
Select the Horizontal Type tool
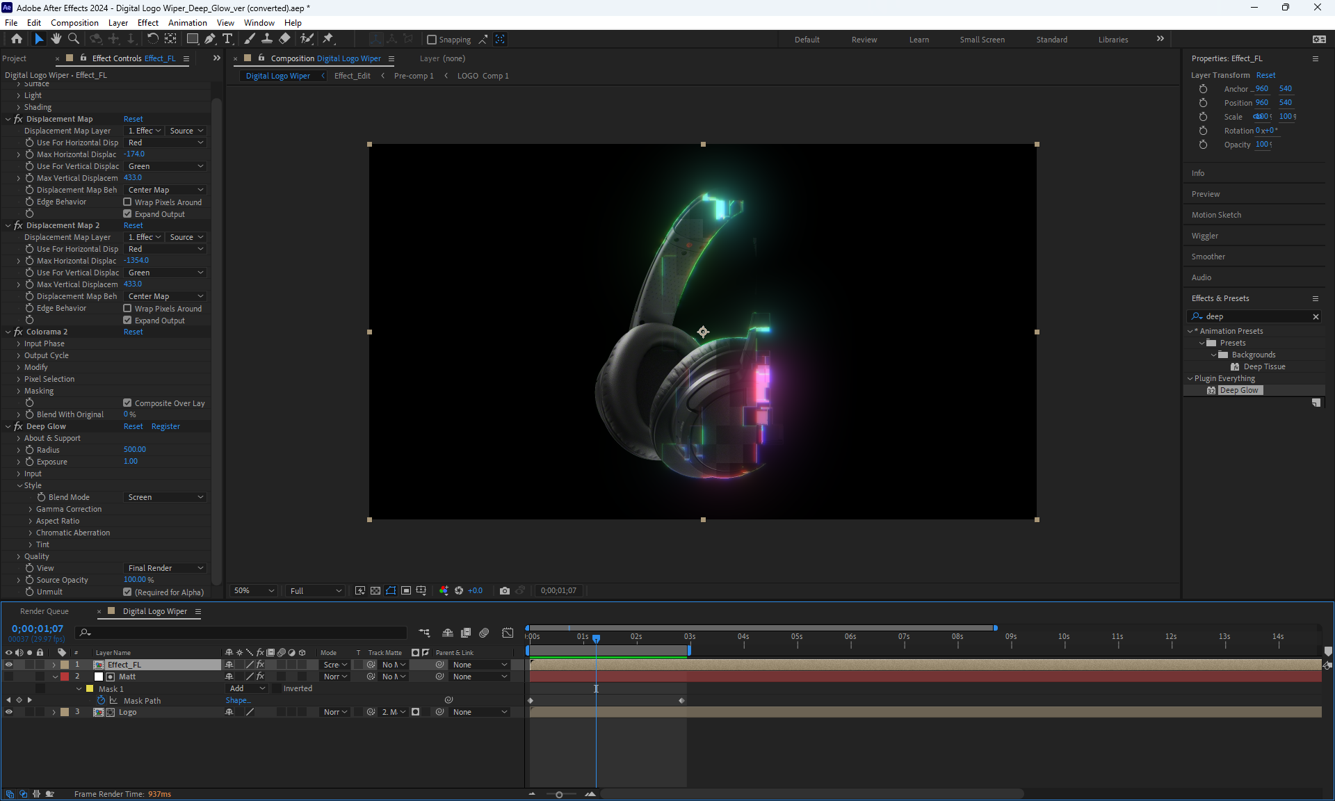pos(227,39)
